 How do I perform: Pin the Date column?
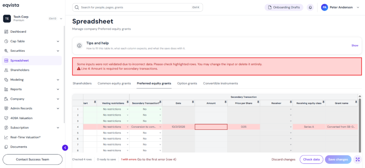point(193,102)
